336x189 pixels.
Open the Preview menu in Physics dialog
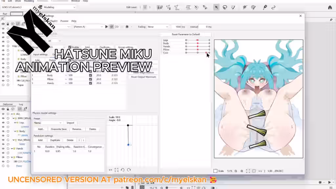(64, 21)
